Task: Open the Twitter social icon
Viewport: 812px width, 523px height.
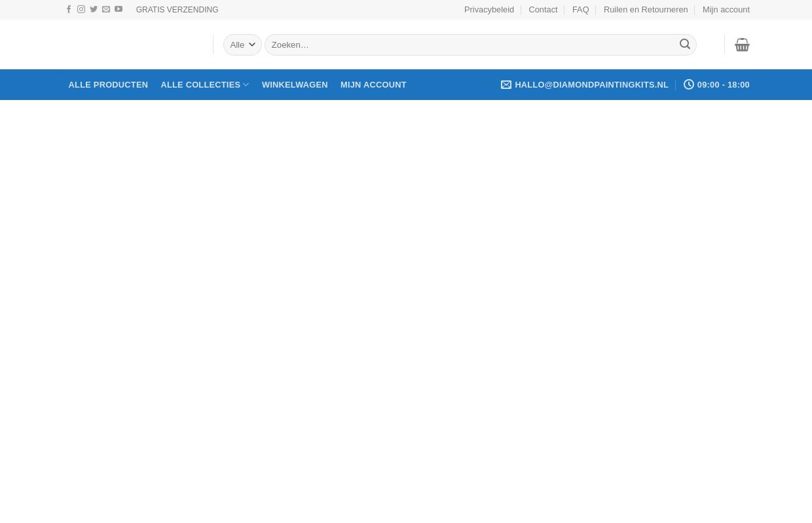Action: [x=94, y=10]
